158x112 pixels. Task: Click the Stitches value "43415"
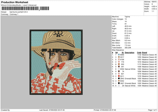(154, 2)
